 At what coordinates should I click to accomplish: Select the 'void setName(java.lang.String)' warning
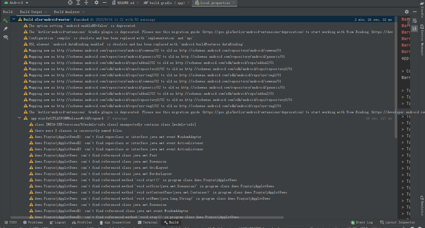point(150,199)
